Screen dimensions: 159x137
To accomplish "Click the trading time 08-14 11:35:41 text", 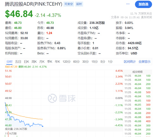I will click(130, 17).
